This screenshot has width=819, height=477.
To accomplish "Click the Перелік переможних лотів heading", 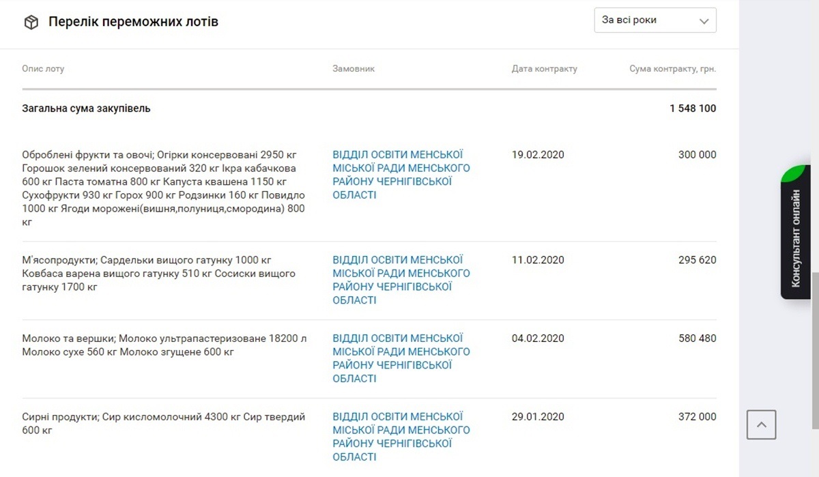I will click(x=133, y=22).
